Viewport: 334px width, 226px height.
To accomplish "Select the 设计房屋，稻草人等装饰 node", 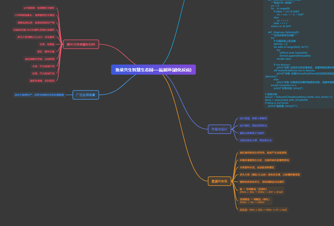I will [253, 118].
